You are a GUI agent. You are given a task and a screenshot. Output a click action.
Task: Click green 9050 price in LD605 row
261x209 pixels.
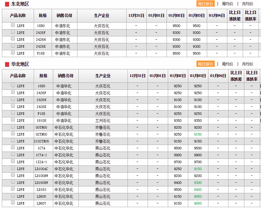click(198, 196)
